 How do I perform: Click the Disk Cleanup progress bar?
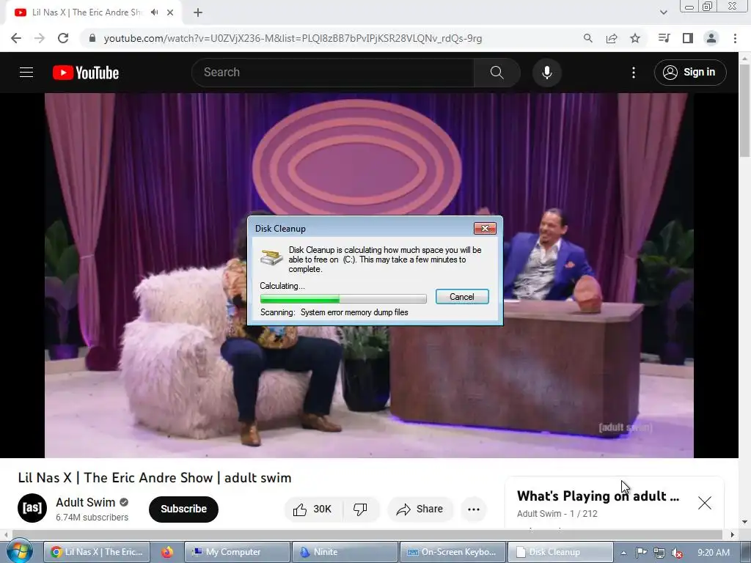(343, 299)
